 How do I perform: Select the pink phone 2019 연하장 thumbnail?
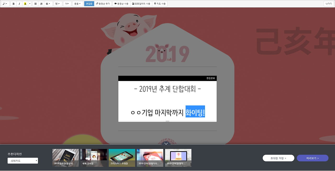pos(150,158)
